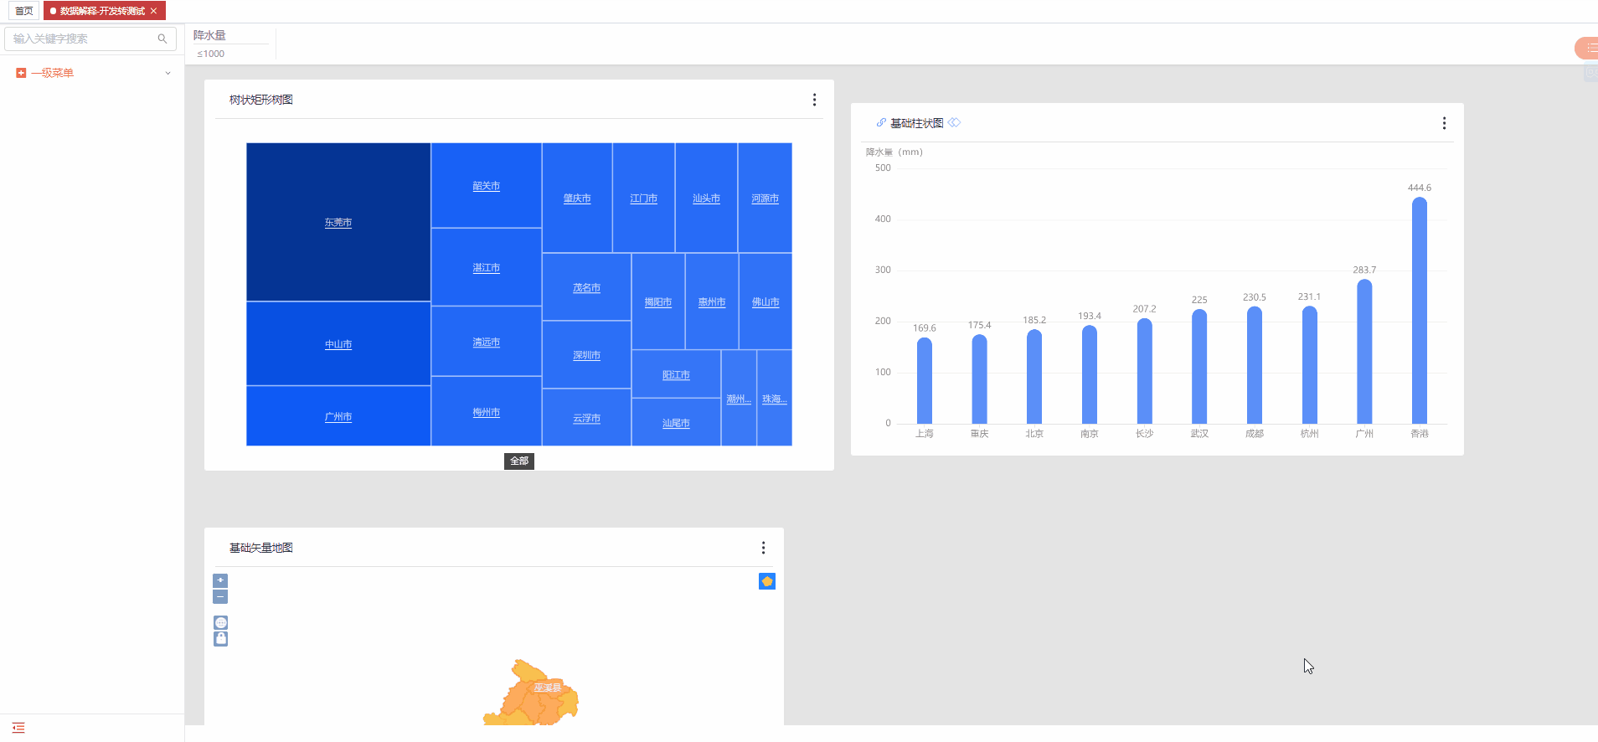1598x742 pixels.
Task: Click the 香港 bar in the bar chart
Action: (x=1419, y=310)
